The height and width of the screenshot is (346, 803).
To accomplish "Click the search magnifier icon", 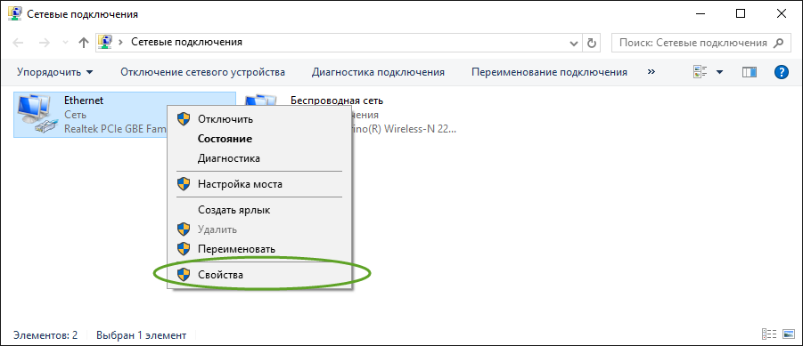I will (x=778, y=43).
